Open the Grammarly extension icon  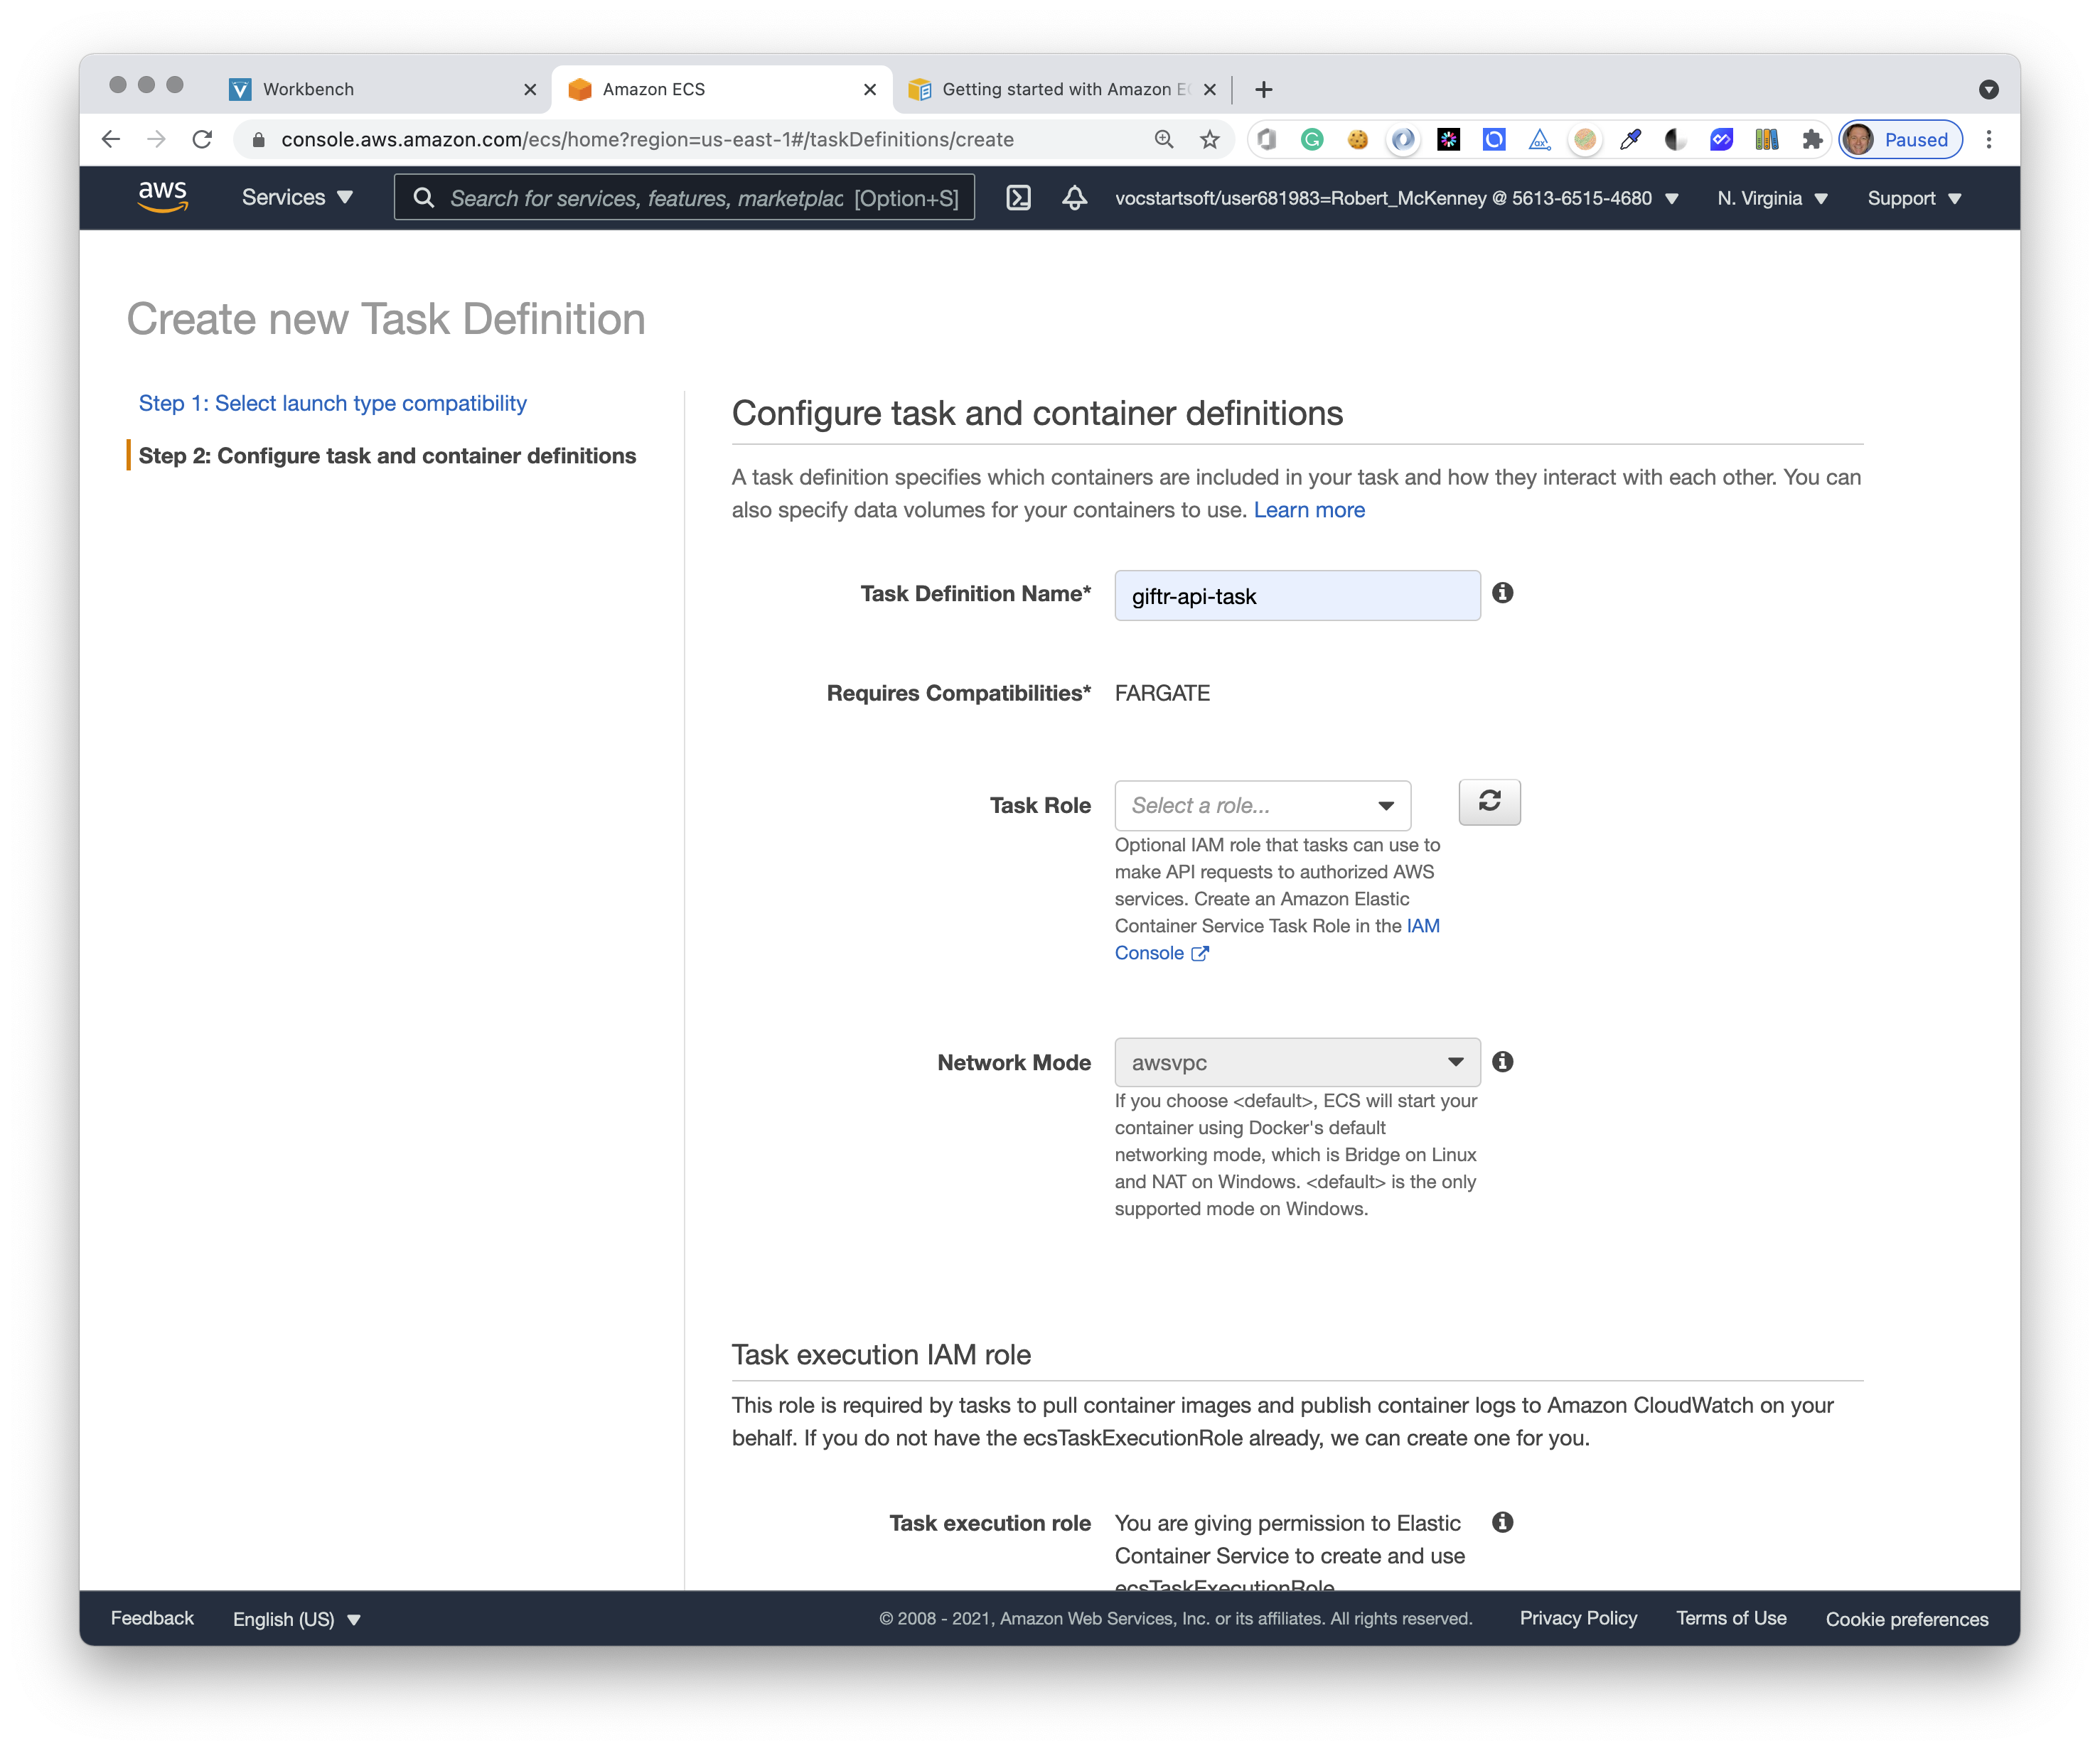coord(1312,140)
